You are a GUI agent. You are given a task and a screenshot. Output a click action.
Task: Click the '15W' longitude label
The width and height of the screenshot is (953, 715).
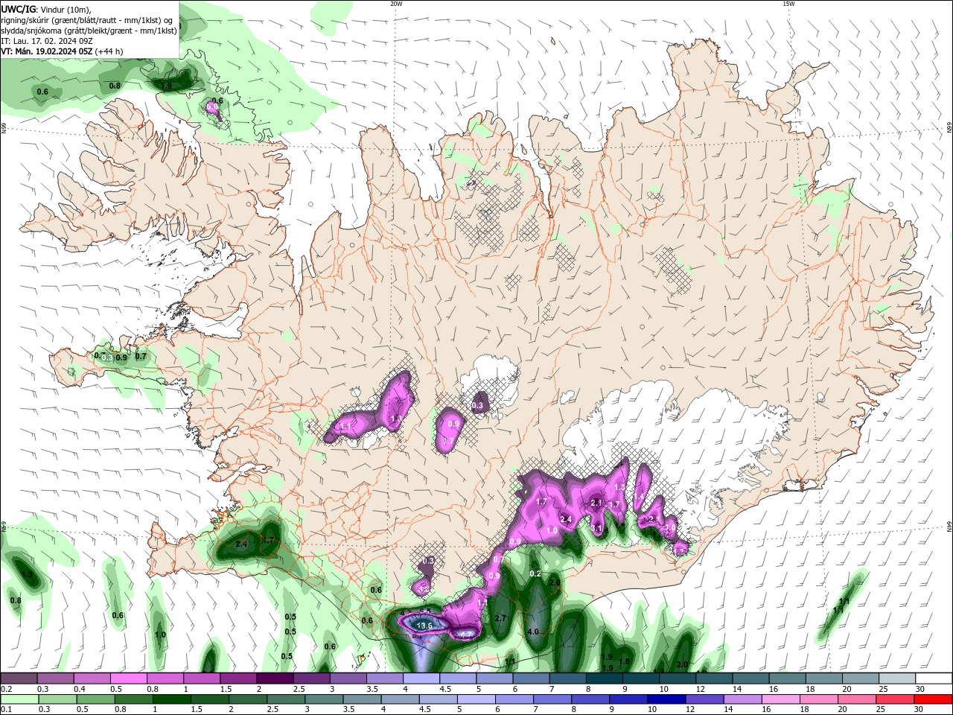point(788,4)
